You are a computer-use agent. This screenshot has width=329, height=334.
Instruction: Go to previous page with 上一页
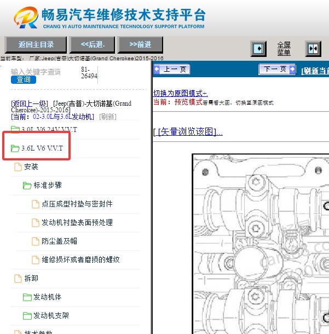[172, 69]
